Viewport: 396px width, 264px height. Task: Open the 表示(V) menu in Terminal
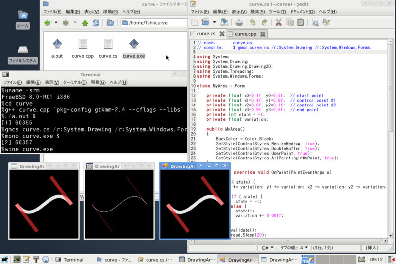click(x=52, y=82)
